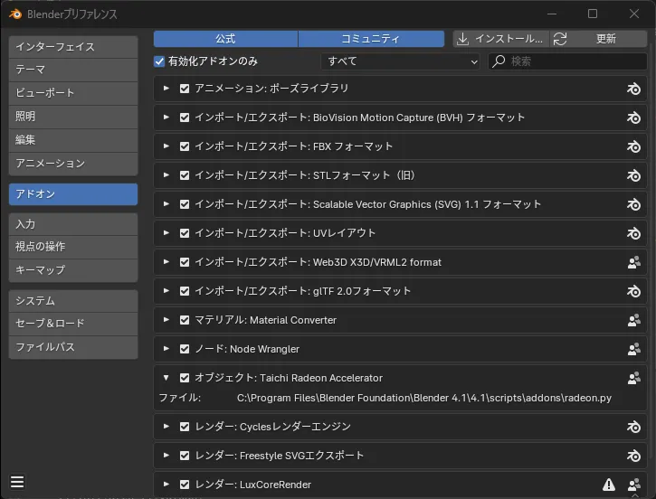Click the Blender logo icon on the Cycles row
The height and width of the screenshot is (499, 656).
tap(633, 427)
